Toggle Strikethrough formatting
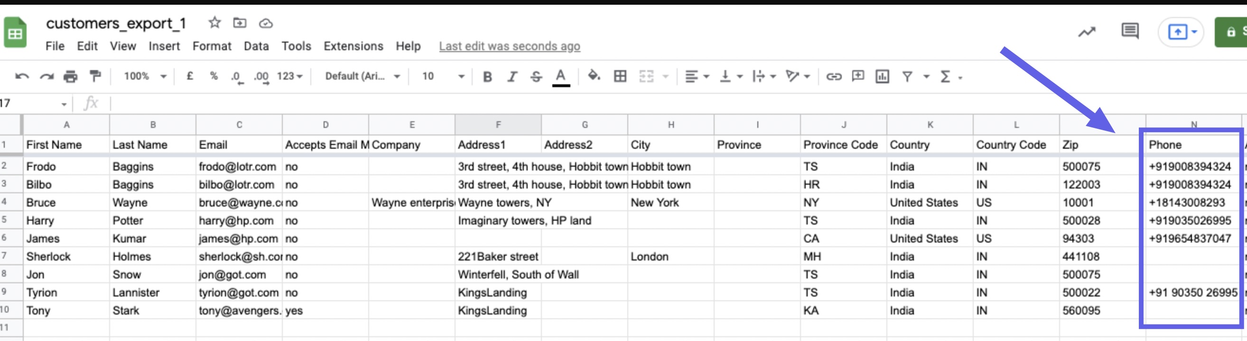Image resolution: width=1247 pixels, height=341 pixels. [536, 76]
